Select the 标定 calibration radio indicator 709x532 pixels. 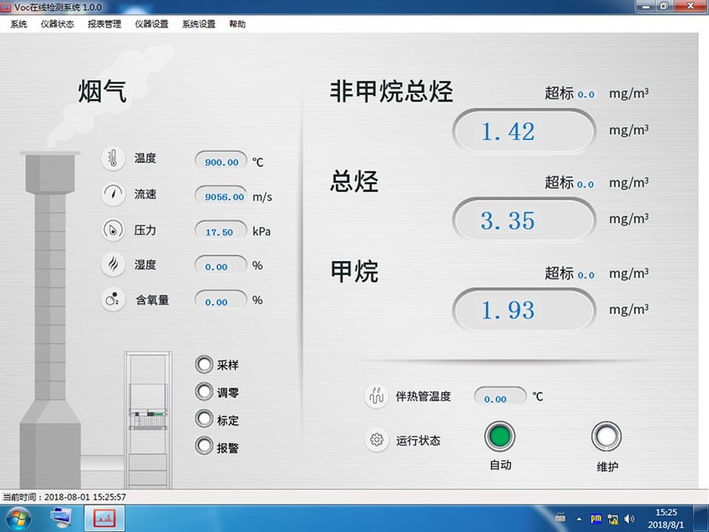[204, 419]
